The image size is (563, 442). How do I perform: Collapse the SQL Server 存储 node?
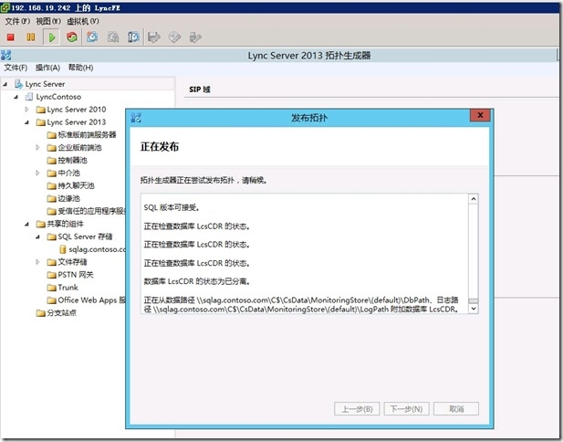37,237
